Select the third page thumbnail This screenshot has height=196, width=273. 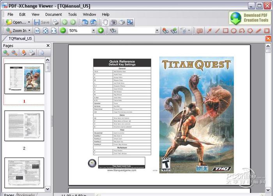pyautogui.click(x=24, y=173)
